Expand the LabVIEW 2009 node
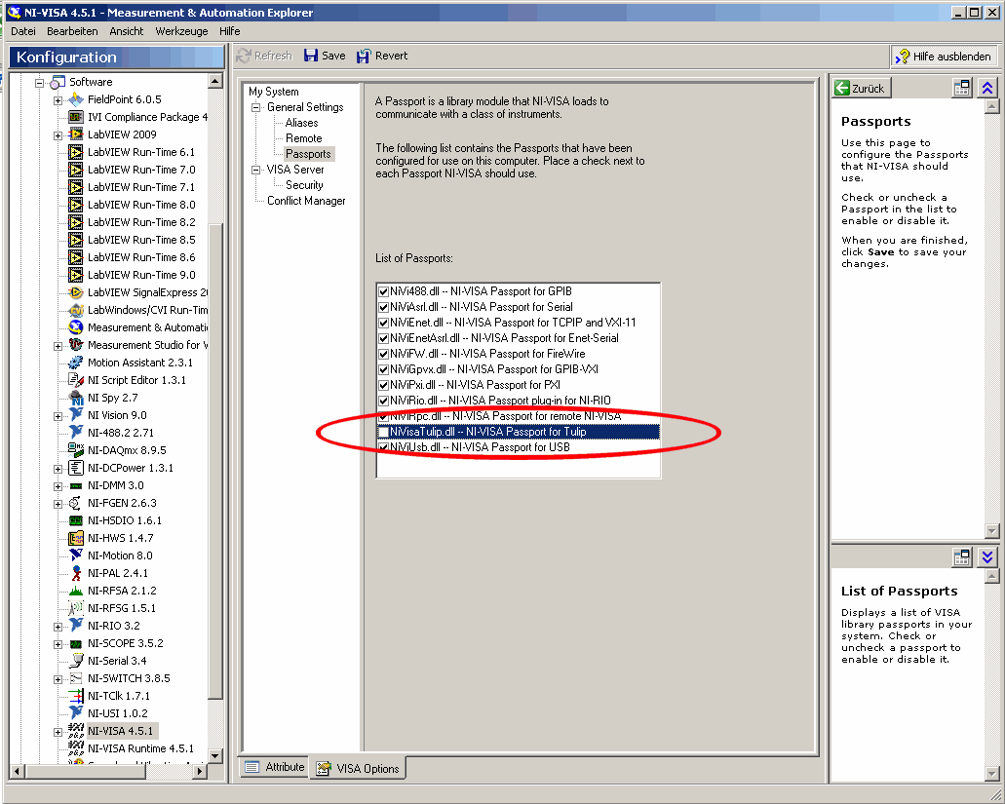Image resolution: width=1005 pixels, height=804 pixels. (x=58, y=135)
